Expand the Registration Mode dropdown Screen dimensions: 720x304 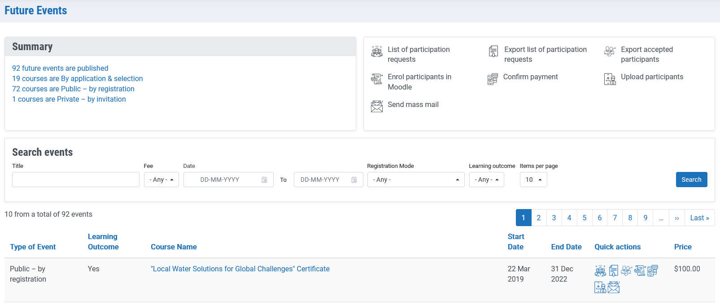click(x=415, y=180)
